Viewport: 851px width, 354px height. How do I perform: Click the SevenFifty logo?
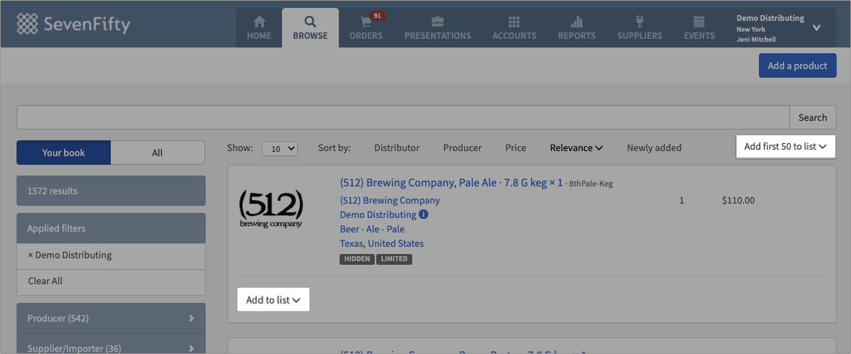click(x=73, y=24)
